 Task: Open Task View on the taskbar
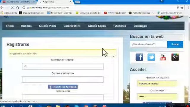tap(21, 106)
